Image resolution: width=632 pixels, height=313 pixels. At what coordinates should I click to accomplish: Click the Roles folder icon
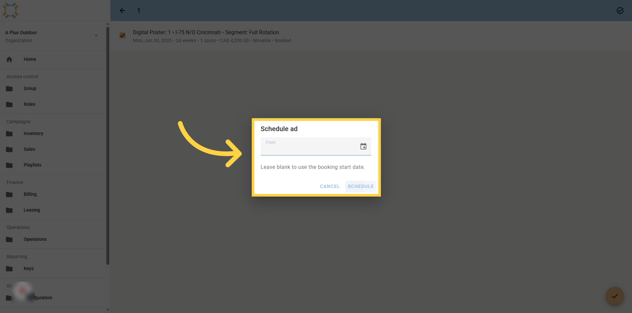(9, 104)
